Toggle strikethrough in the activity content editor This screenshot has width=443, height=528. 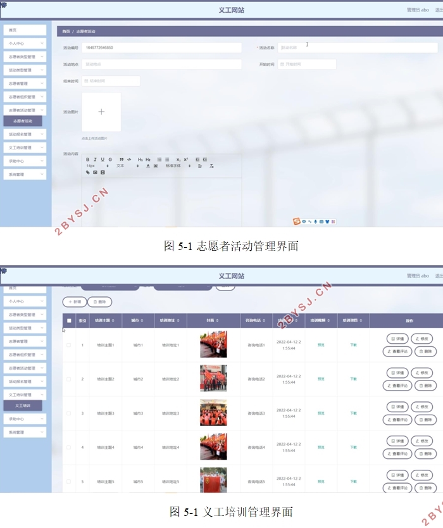tap(110, 160)
